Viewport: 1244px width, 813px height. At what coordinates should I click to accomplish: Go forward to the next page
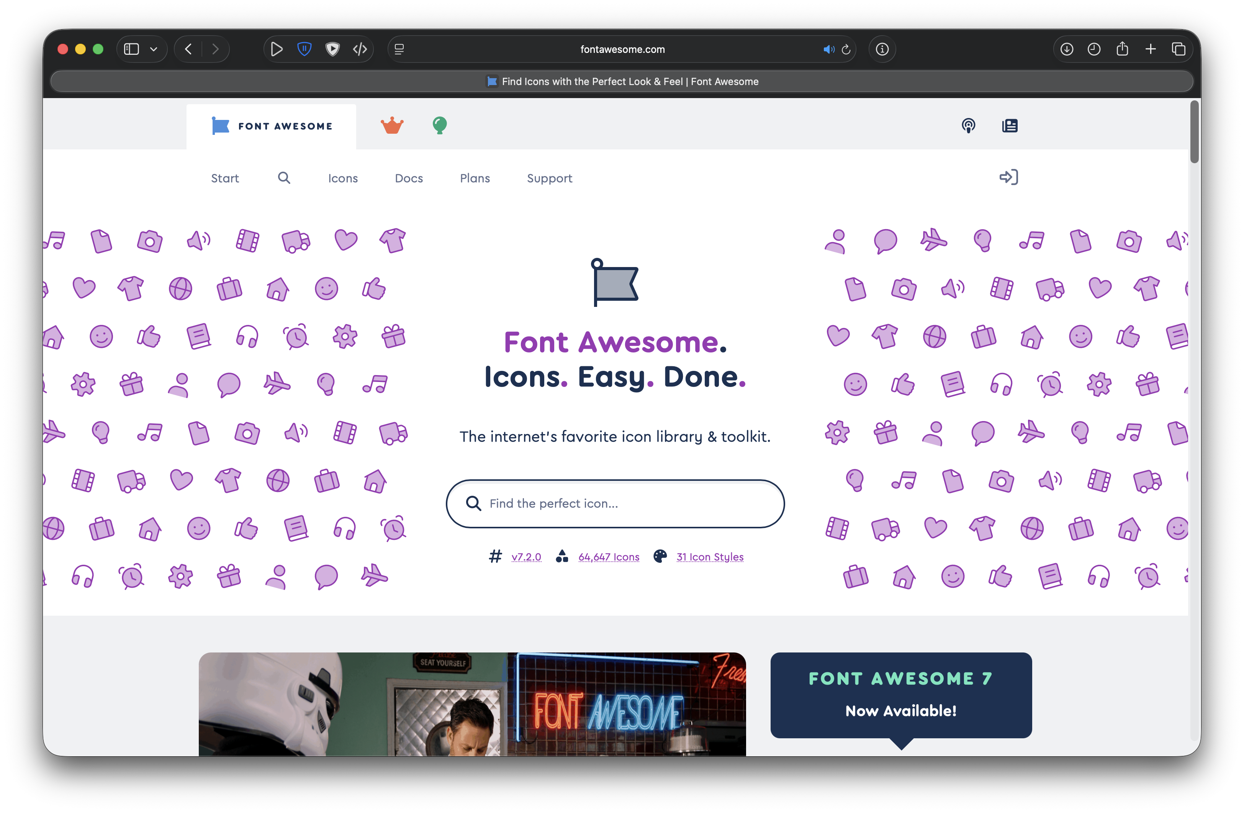215,49
